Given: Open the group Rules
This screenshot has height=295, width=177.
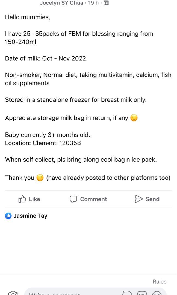Looking at the screenshot, I should point(159,281).
